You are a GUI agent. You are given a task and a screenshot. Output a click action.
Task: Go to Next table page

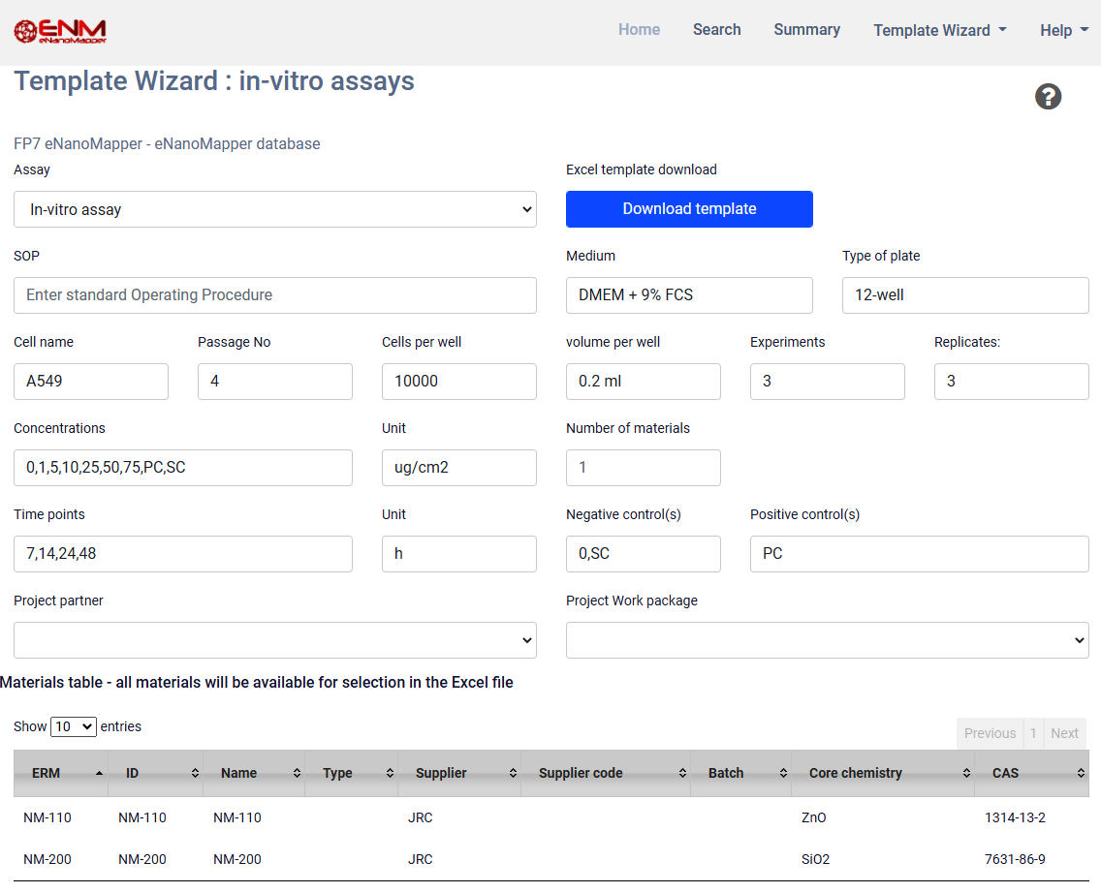1064,733
